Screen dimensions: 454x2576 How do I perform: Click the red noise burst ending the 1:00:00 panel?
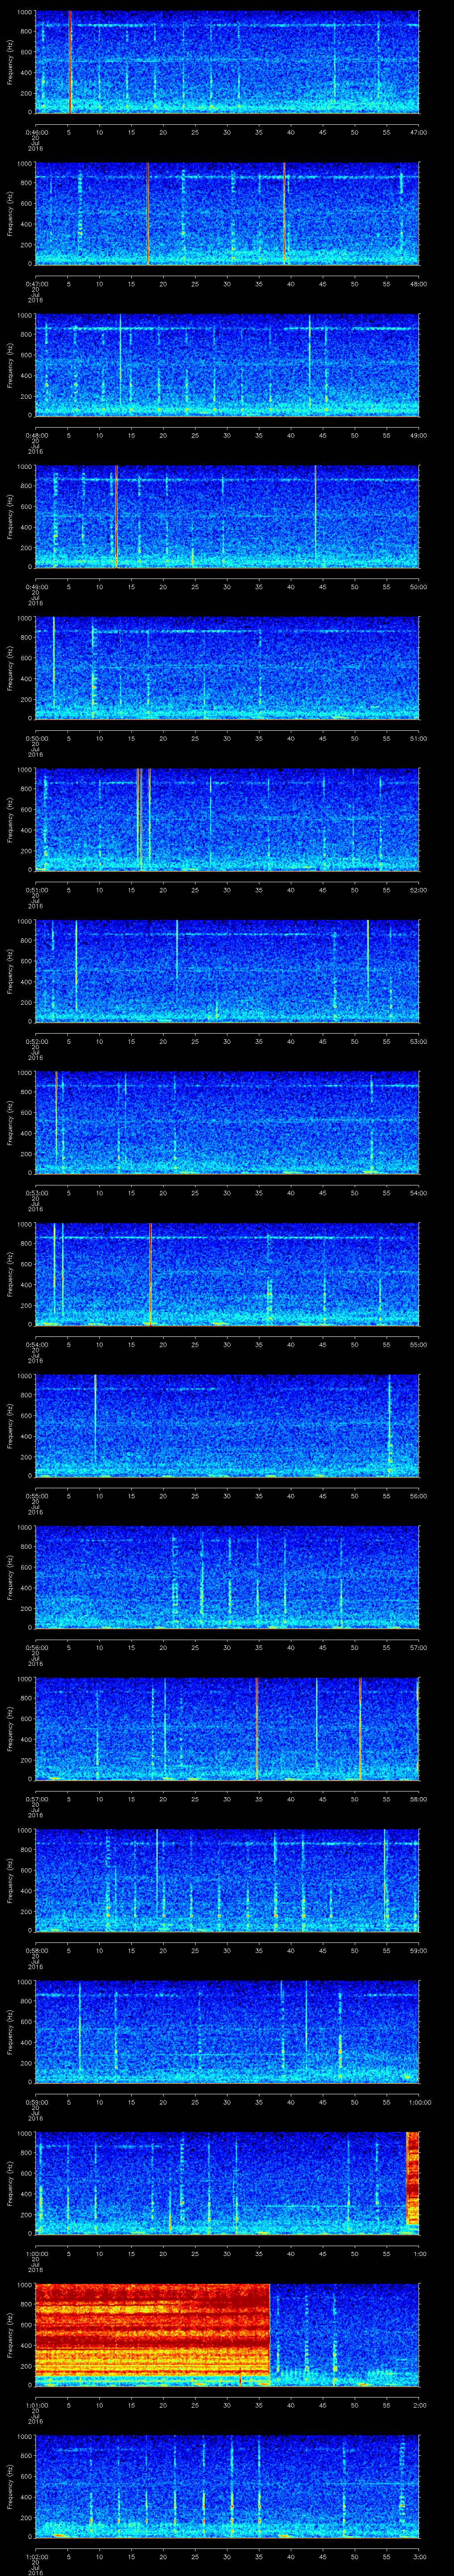[x=413, y=2178]
